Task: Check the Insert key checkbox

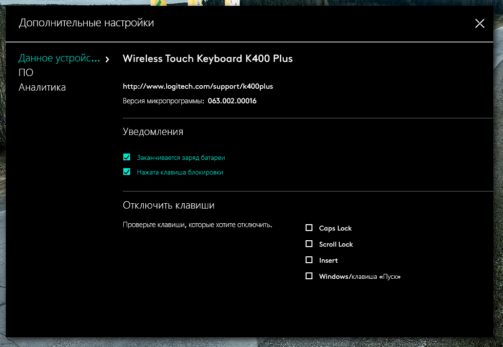Action: (309, 260)
